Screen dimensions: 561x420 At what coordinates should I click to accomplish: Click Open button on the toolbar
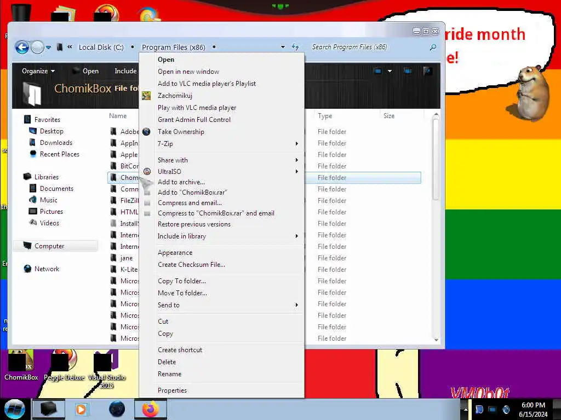86,71
